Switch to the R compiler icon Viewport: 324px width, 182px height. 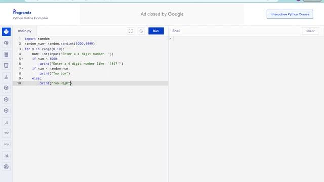click(6, 43)
